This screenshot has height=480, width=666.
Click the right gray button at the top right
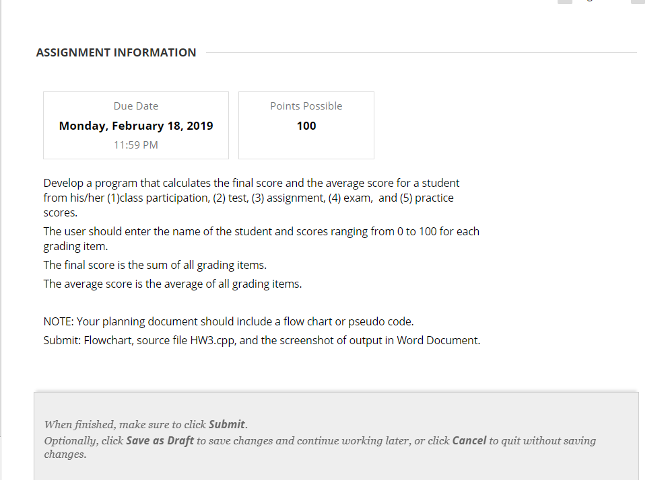pyautogui.click(x=638, y=2)
